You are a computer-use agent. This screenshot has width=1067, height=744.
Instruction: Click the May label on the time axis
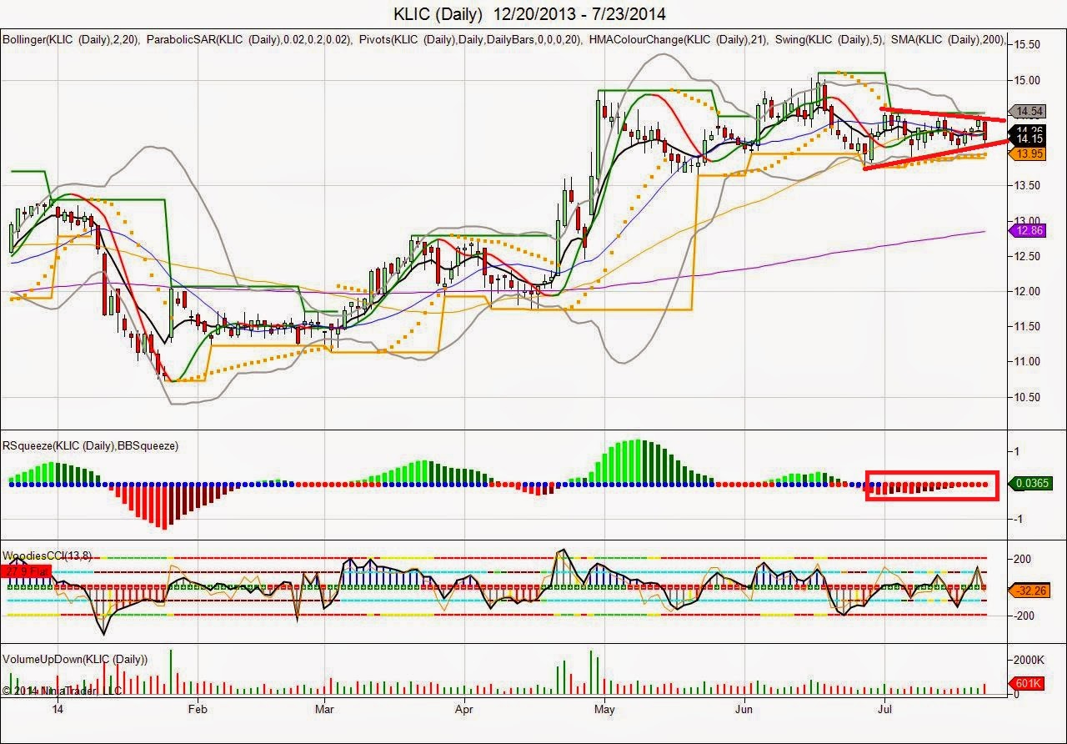click(x=604, y=710)
